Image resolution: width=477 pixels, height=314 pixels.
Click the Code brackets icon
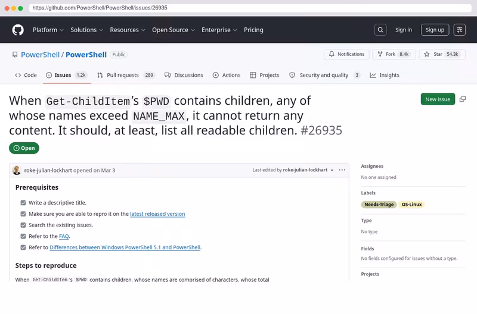[18, 75]
